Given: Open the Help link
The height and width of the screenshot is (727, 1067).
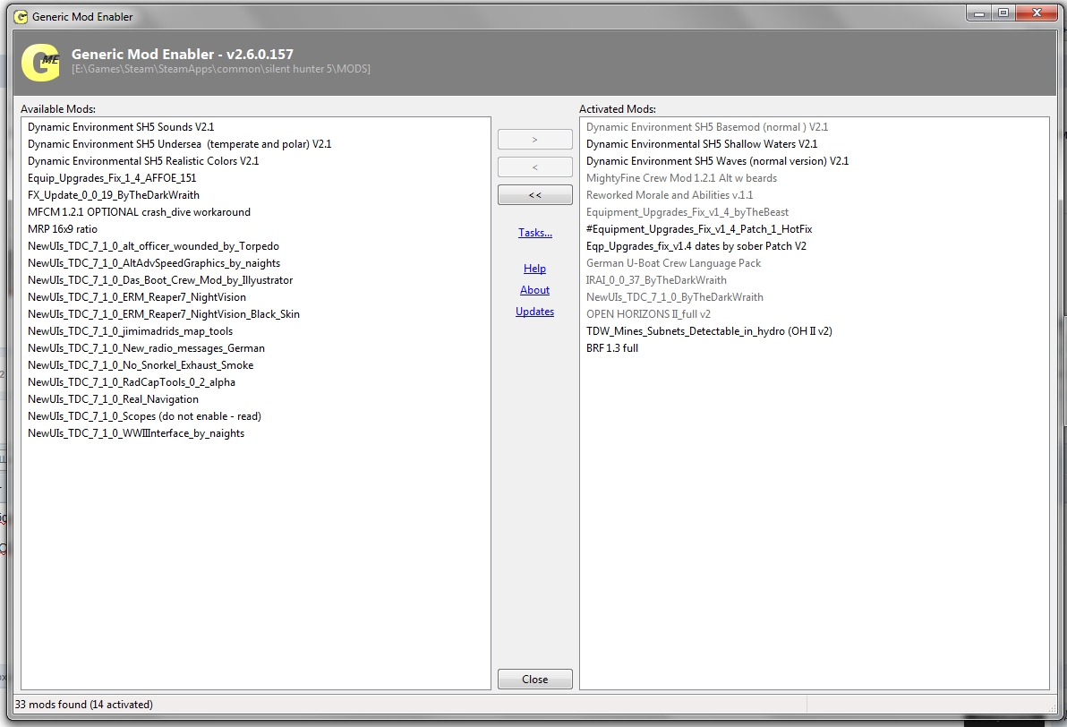Looking at the screenshot, I should [x=535, y=269].
